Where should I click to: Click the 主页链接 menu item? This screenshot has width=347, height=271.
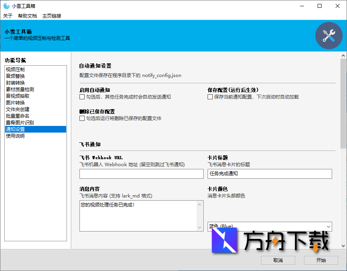tap(51, 16)
